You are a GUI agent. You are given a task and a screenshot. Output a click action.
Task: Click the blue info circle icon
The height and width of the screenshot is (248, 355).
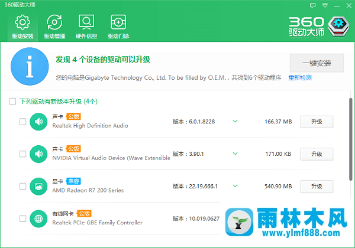[30, 66]
